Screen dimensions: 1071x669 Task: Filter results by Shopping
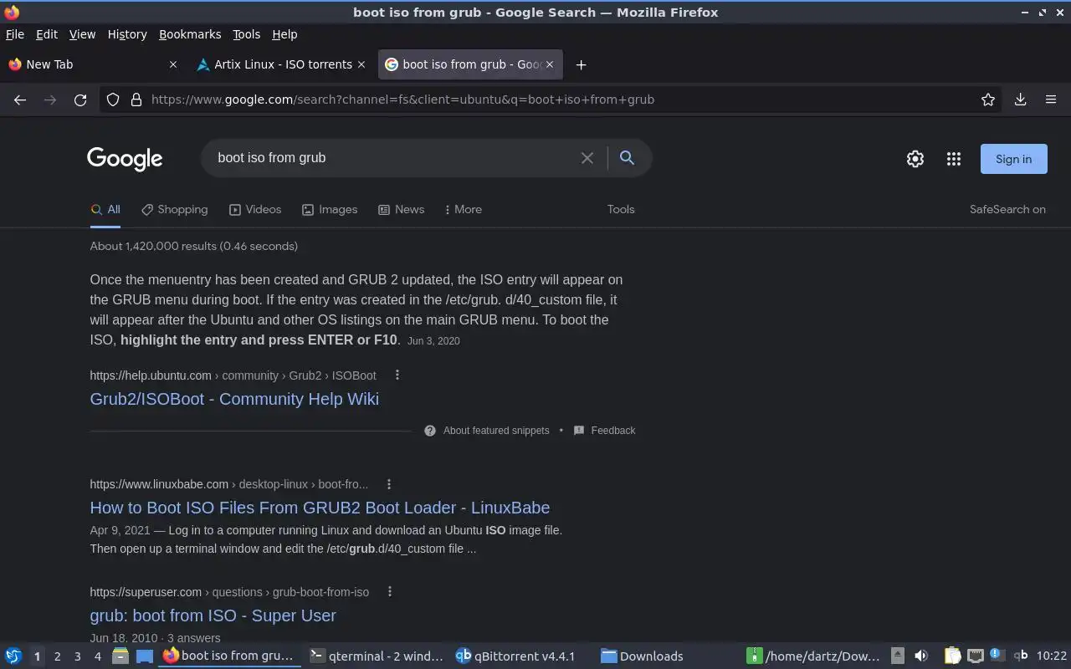[x=175, y=210]
